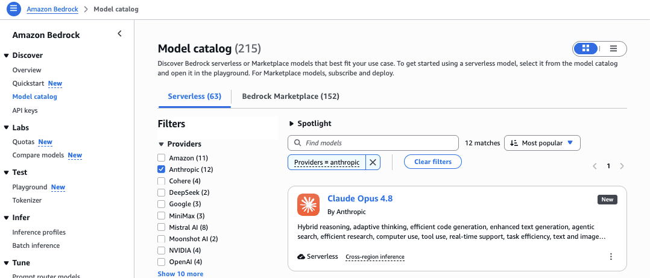Collapse the Providers filter group
Viewport: 650px width, 278px height.
[x=161, y=144]
